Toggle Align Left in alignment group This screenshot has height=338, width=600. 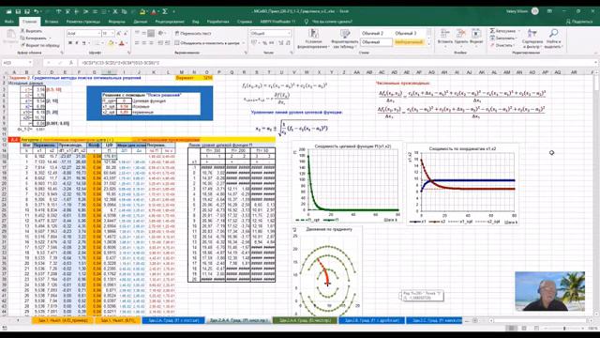tap(138, 43)
